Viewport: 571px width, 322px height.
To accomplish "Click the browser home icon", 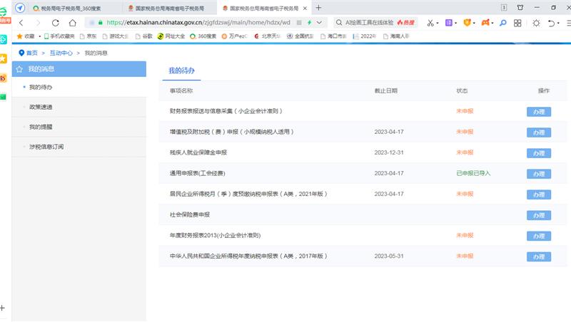I will click(x=73, y=23).
